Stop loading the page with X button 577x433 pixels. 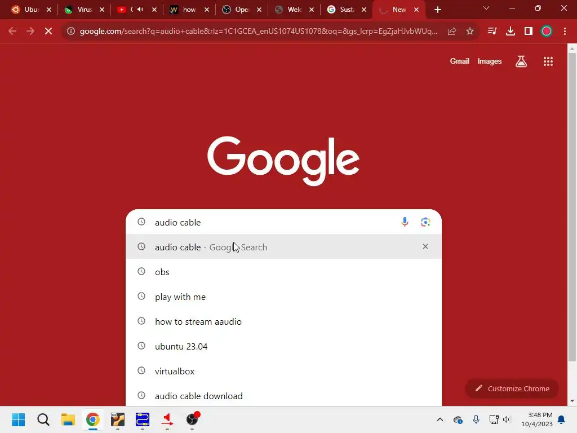point(48,31)
